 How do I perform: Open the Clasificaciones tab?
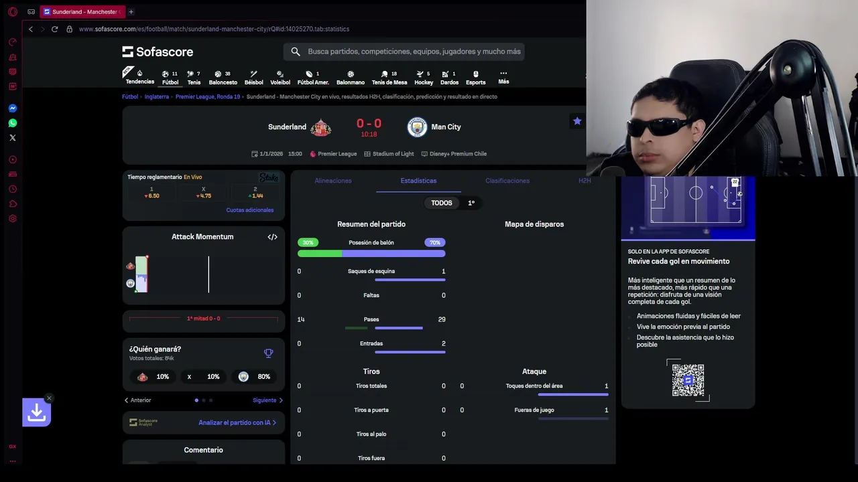pyautogui.click(x=507, y=181)
